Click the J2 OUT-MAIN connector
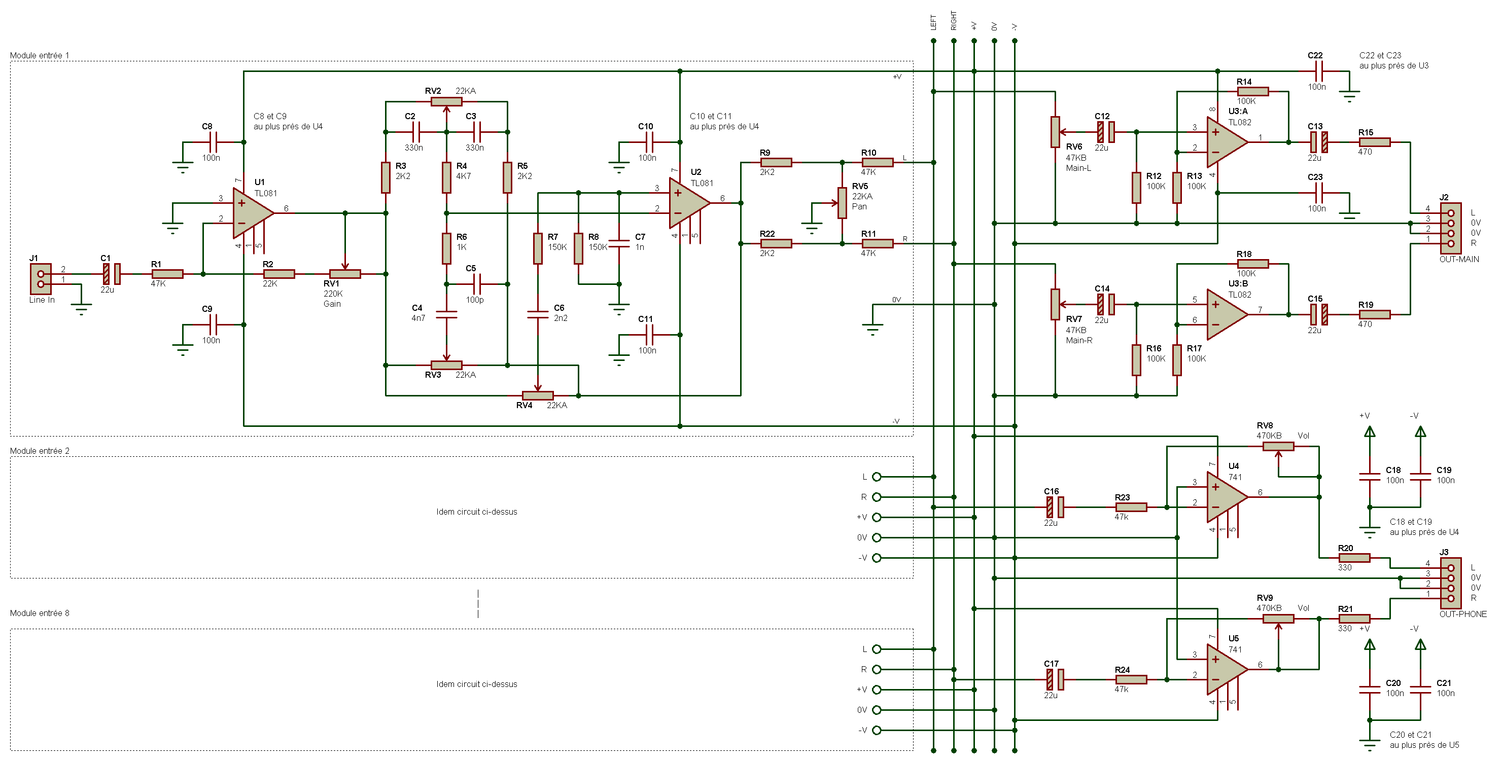 pyautogui.click(x=1450, y=228)
